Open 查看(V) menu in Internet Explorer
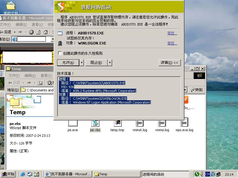The image size is (238, 178). [37, 25]
